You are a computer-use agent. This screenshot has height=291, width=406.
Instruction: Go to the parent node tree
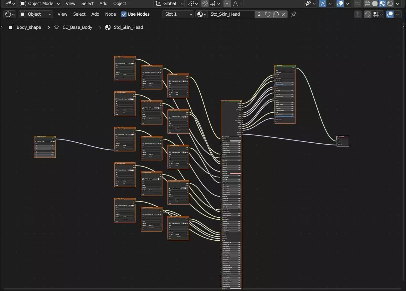point(358,14)
